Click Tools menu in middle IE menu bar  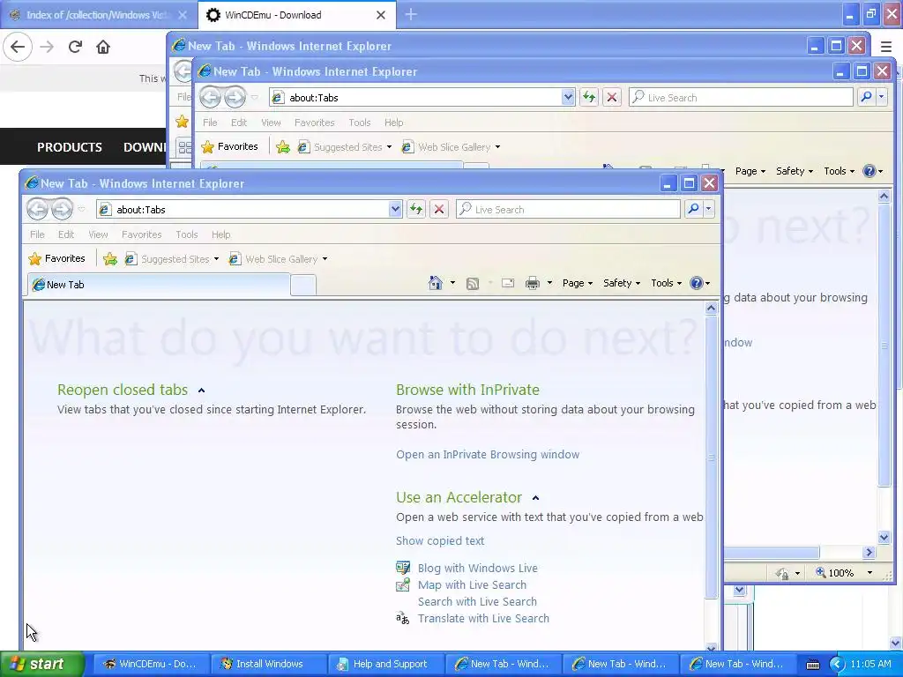pos(360,122)
